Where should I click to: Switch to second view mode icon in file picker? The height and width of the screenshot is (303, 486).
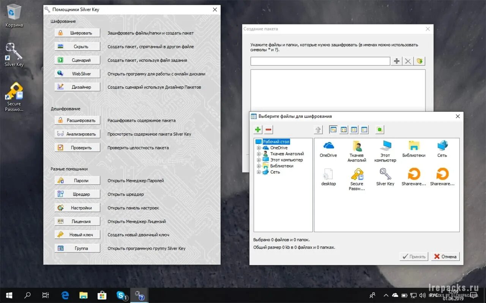tap(344, 130)
